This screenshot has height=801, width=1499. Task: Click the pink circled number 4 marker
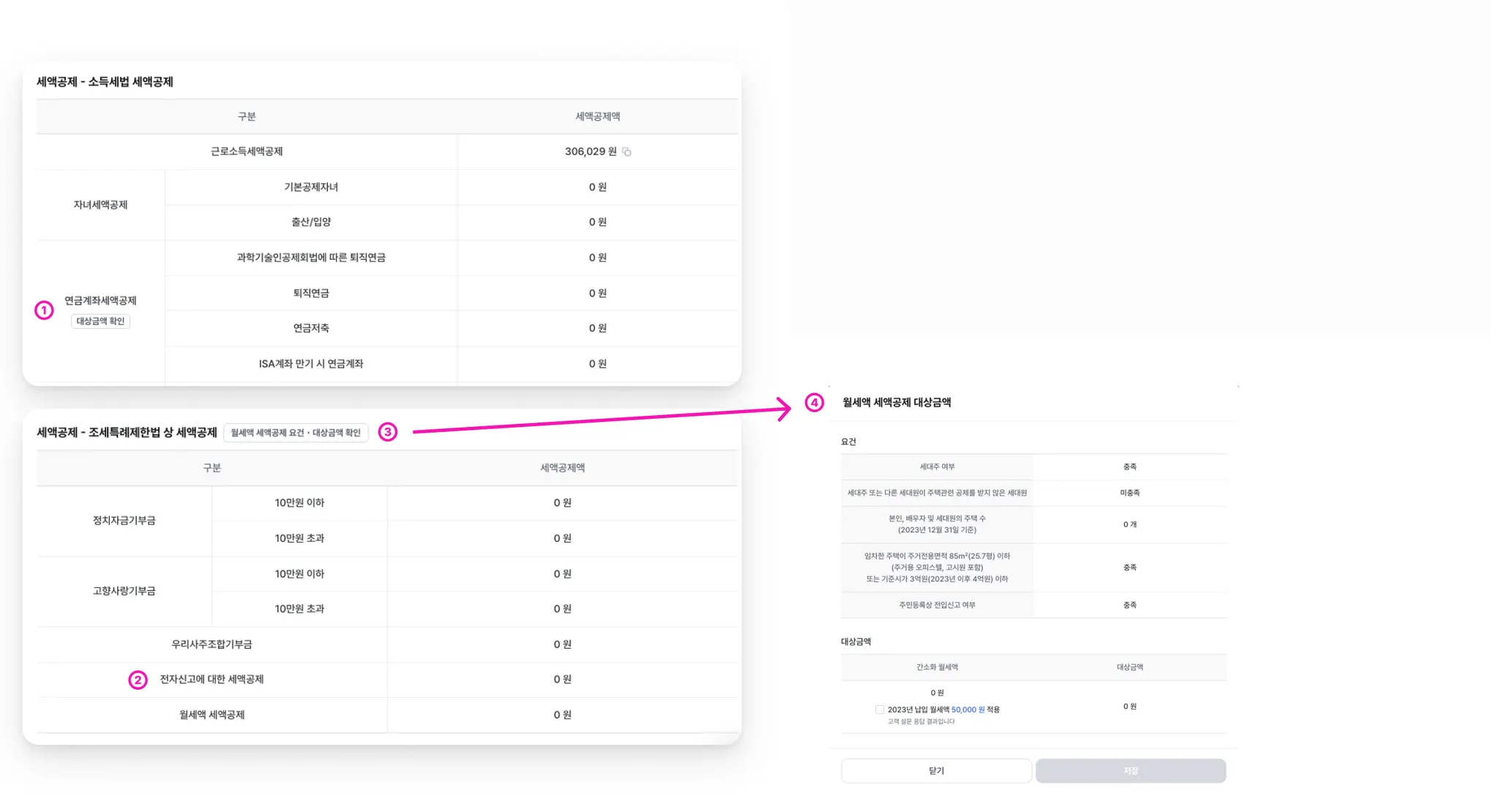pyautogui.click(x=814, y=403)
